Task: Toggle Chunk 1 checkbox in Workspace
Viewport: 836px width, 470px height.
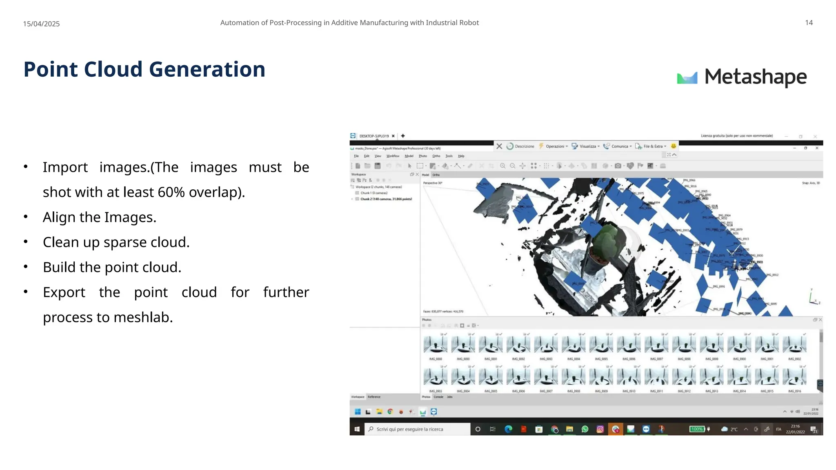Action: point(357,193)
